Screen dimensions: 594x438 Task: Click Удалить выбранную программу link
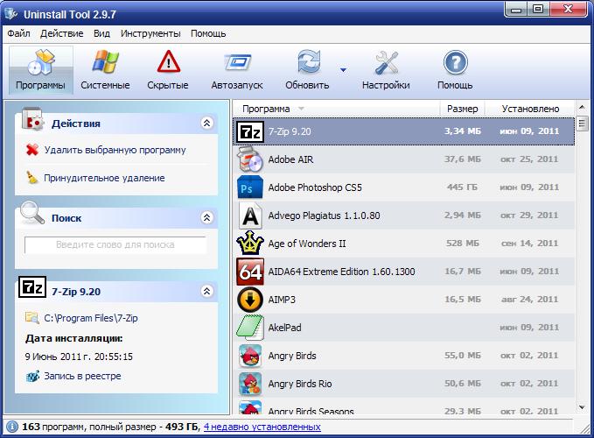[x=115, y=150]
